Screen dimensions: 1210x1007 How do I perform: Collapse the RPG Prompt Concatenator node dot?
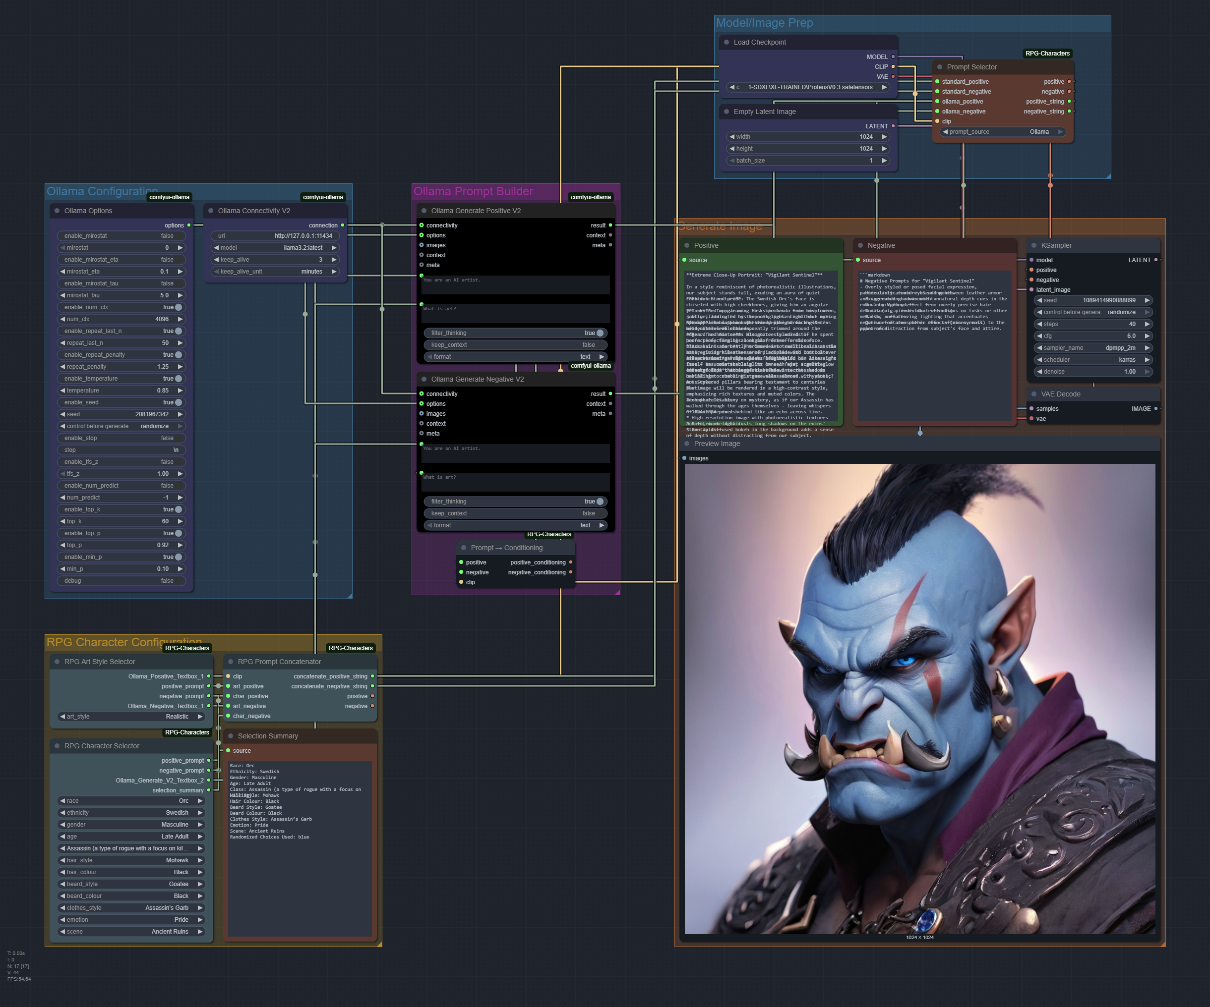coord(231,662)
